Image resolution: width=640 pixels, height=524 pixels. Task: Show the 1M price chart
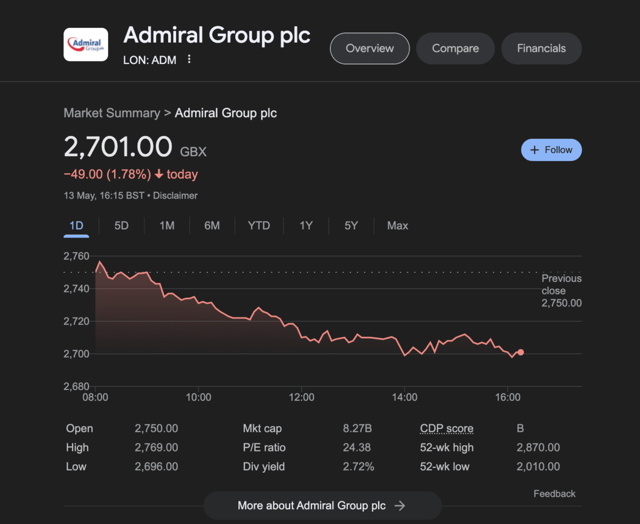click(167, 226)
